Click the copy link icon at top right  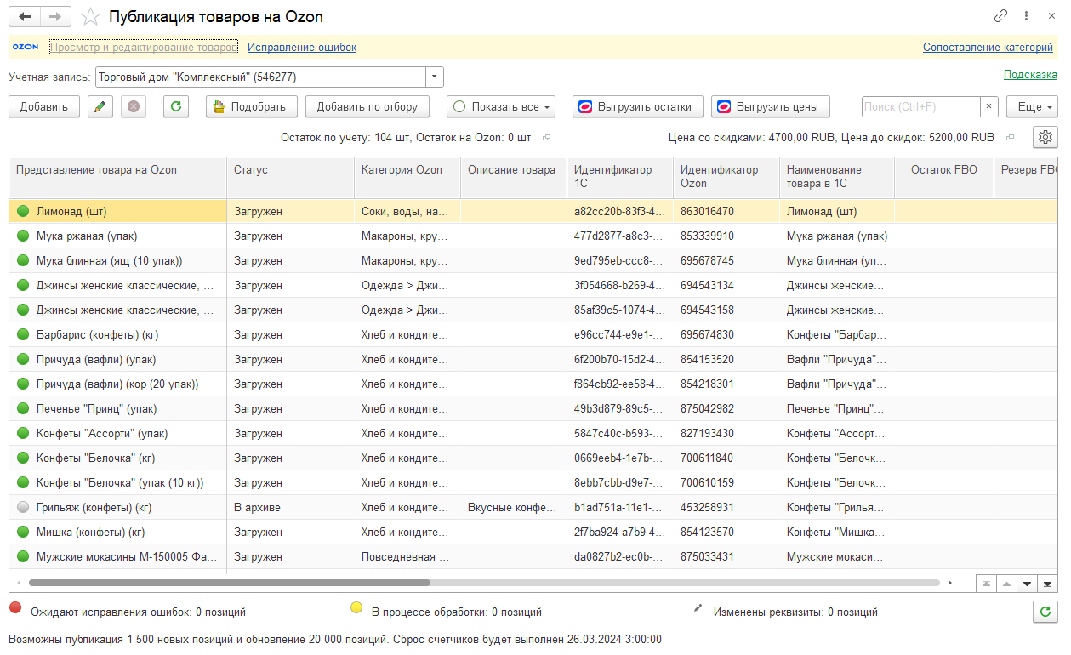[1001, 17]
